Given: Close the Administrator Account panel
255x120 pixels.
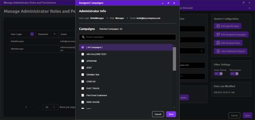Looking at the screenshot, I should click(x=250, y=8).
